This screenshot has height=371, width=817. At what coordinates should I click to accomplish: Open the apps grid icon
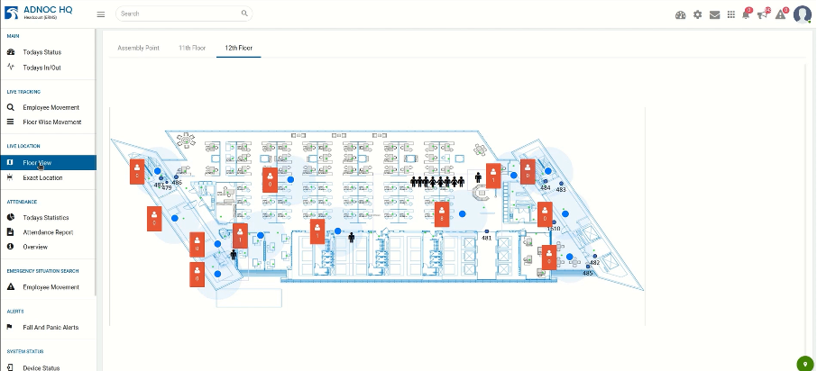pos(731,15)
